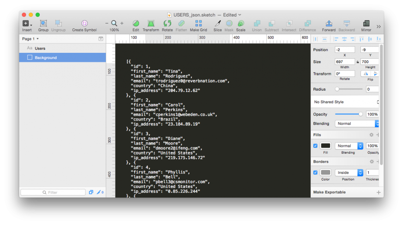Select the Rotate tool
Image resolution: width=403 pixels, height=225 pixels.
(167, 23)
